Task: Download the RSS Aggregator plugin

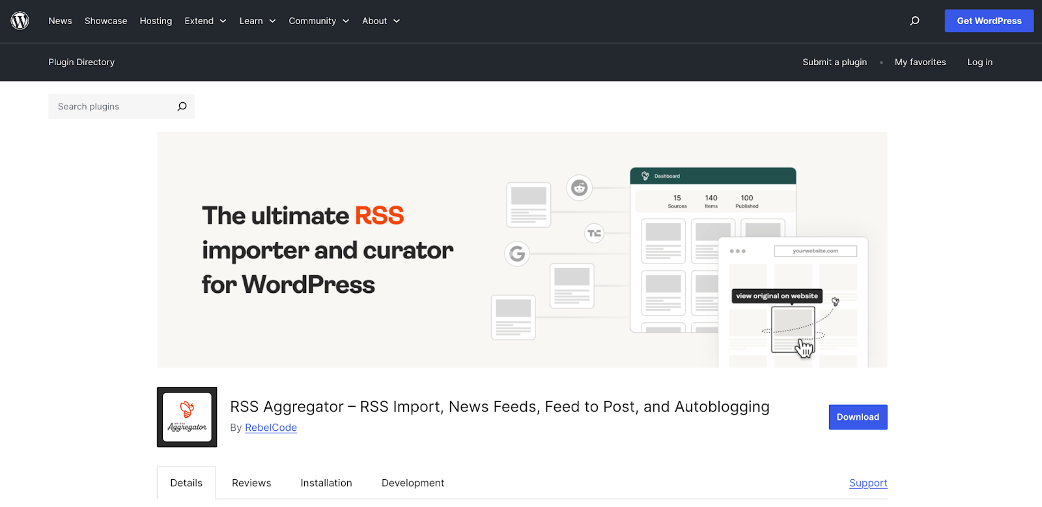Action: [858, 417]
